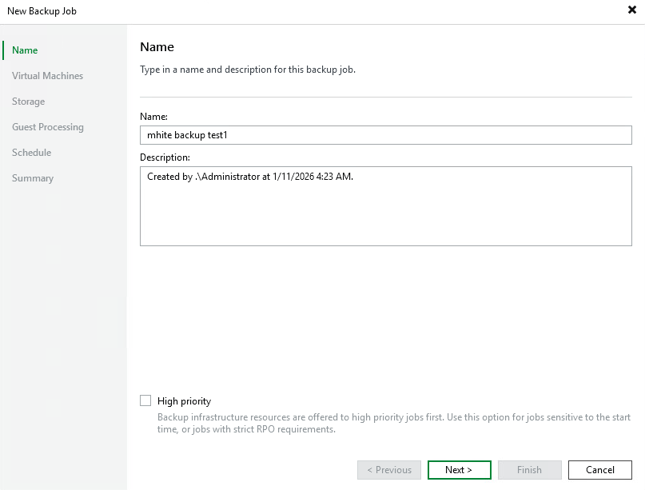This screenshot has width=645, height=490.
Task: Select the Schedule step
Action: click(30, 152)
